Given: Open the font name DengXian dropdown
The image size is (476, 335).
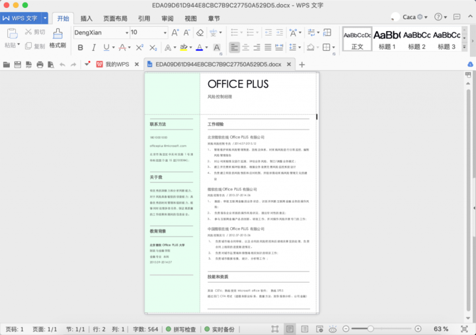Looking at the screenshot, I should [x=127, y=33].
